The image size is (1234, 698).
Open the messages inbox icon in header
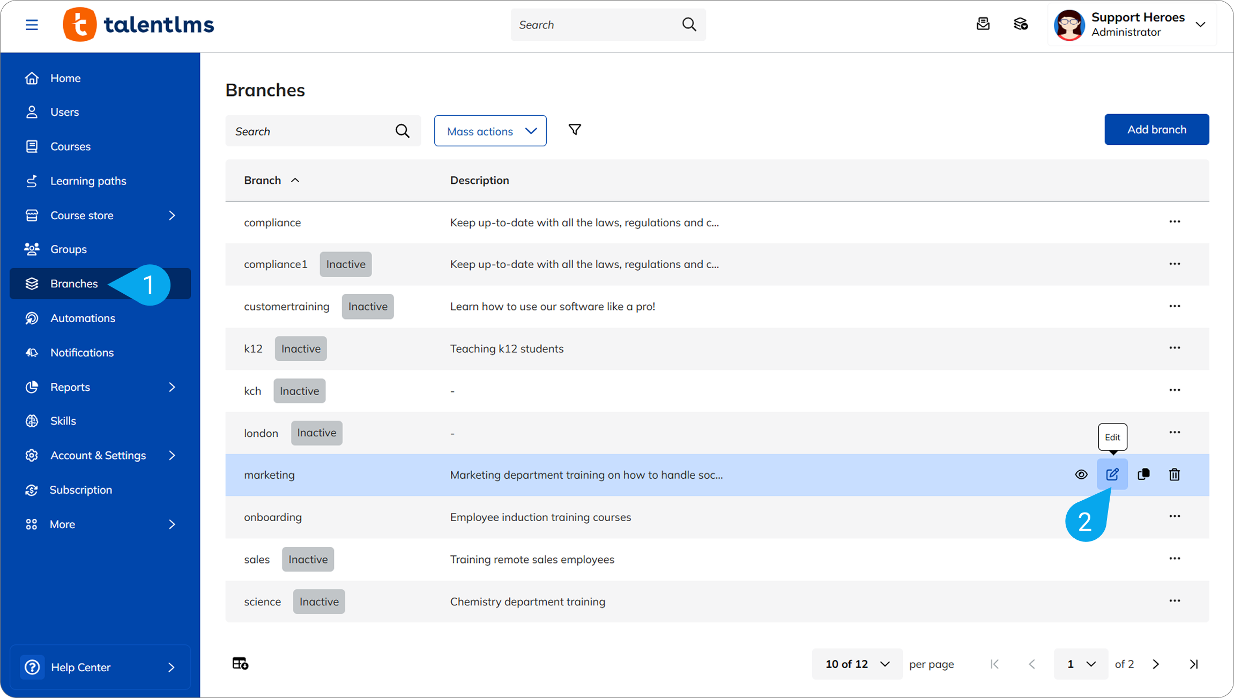(x=983, y=24)
